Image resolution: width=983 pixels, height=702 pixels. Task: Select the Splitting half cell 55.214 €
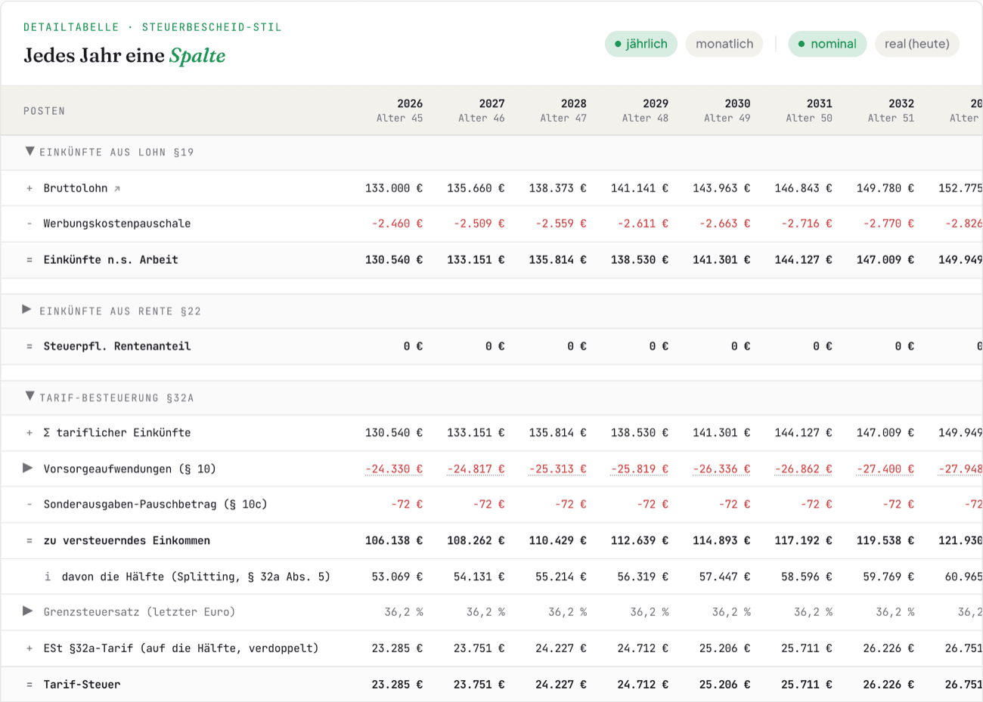point(561,577)
